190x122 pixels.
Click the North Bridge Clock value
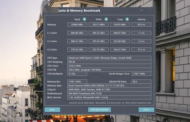click(x=141, y=74)
